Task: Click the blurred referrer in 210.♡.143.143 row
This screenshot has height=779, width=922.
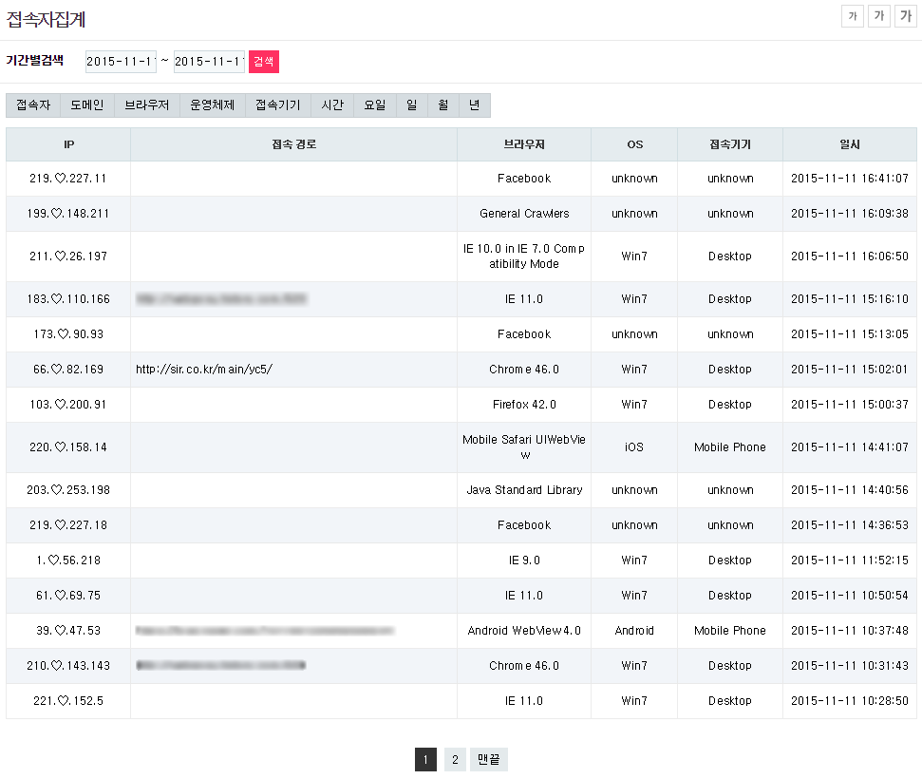Action: point(221,665)
